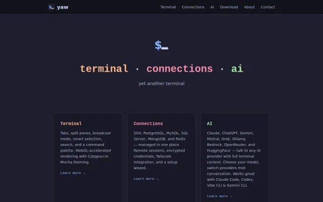Screen dimensions: 323x202
Task: Open the Contact nav item
Action: pyautogui.click(x=268, y=7)
